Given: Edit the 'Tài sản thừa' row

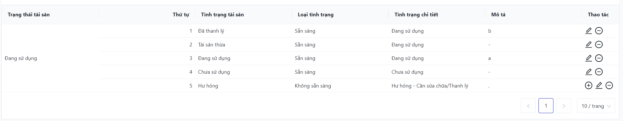Looking at the screenshot, I should (x=589, y=44).
